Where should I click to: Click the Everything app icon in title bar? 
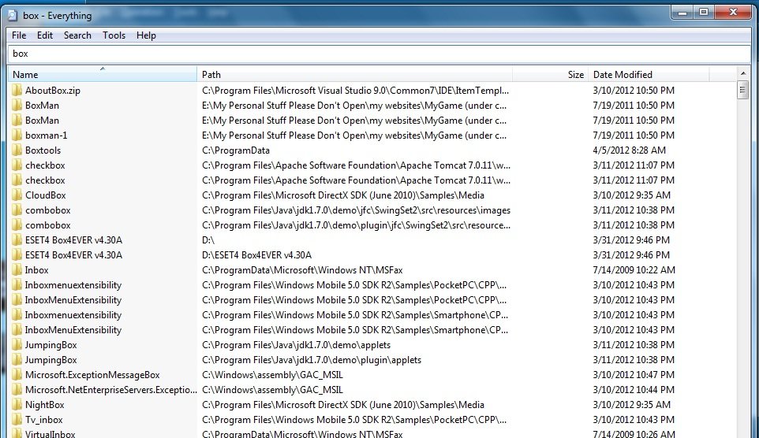click(13, 15)
